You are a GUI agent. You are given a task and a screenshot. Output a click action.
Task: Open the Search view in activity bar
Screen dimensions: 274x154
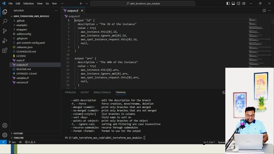pyautogui.click(x=5, y=21)
